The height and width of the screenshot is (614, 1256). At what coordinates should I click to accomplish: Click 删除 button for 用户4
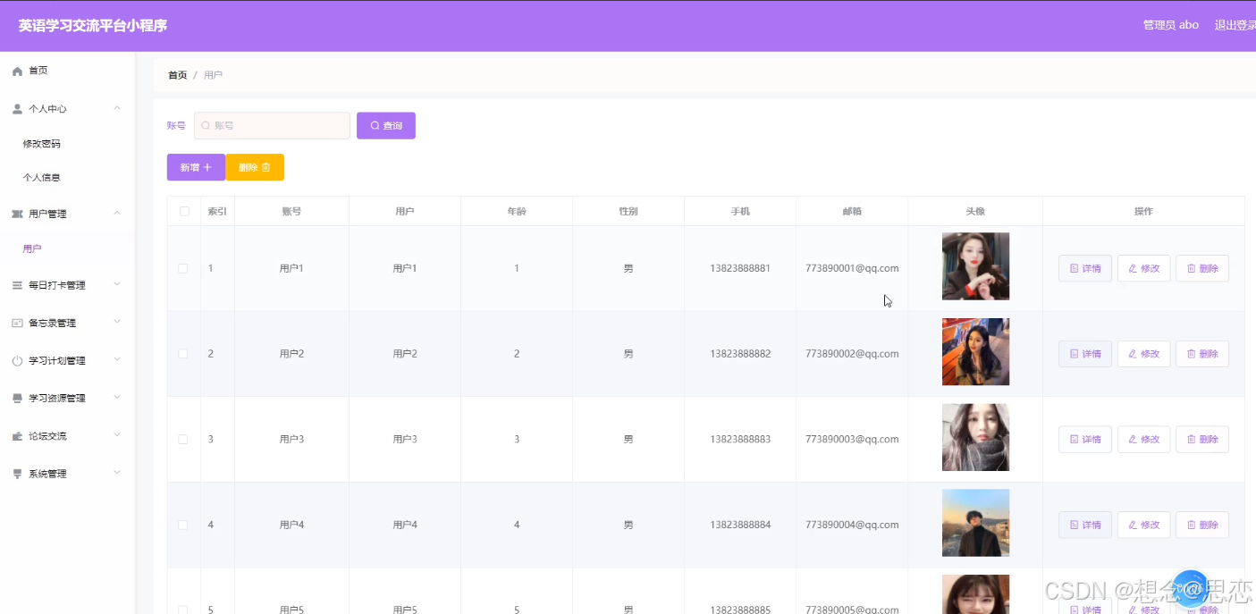click(x=1202, y=526)
